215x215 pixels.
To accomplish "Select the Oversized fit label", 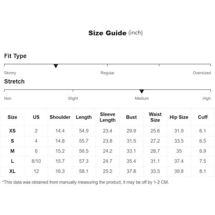I will [x=202, y=73].
